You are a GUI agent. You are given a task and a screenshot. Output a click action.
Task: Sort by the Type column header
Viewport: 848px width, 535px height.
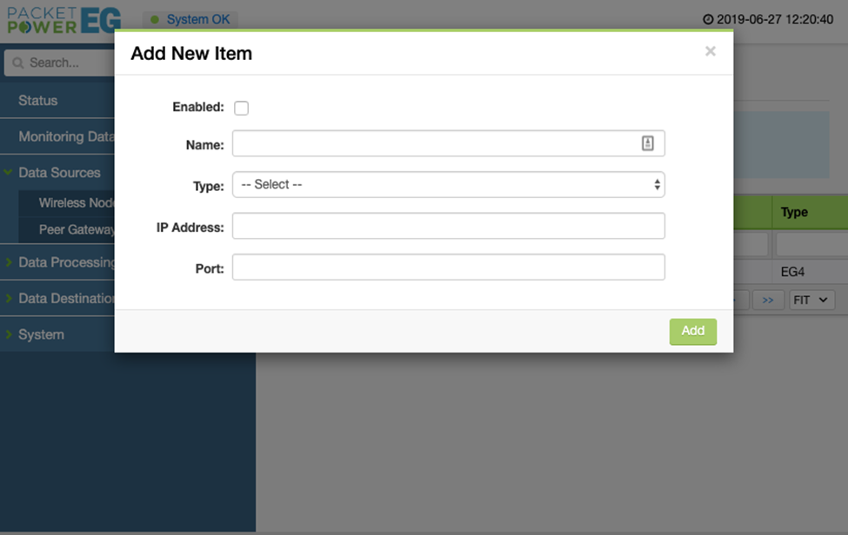coord(794,213)
